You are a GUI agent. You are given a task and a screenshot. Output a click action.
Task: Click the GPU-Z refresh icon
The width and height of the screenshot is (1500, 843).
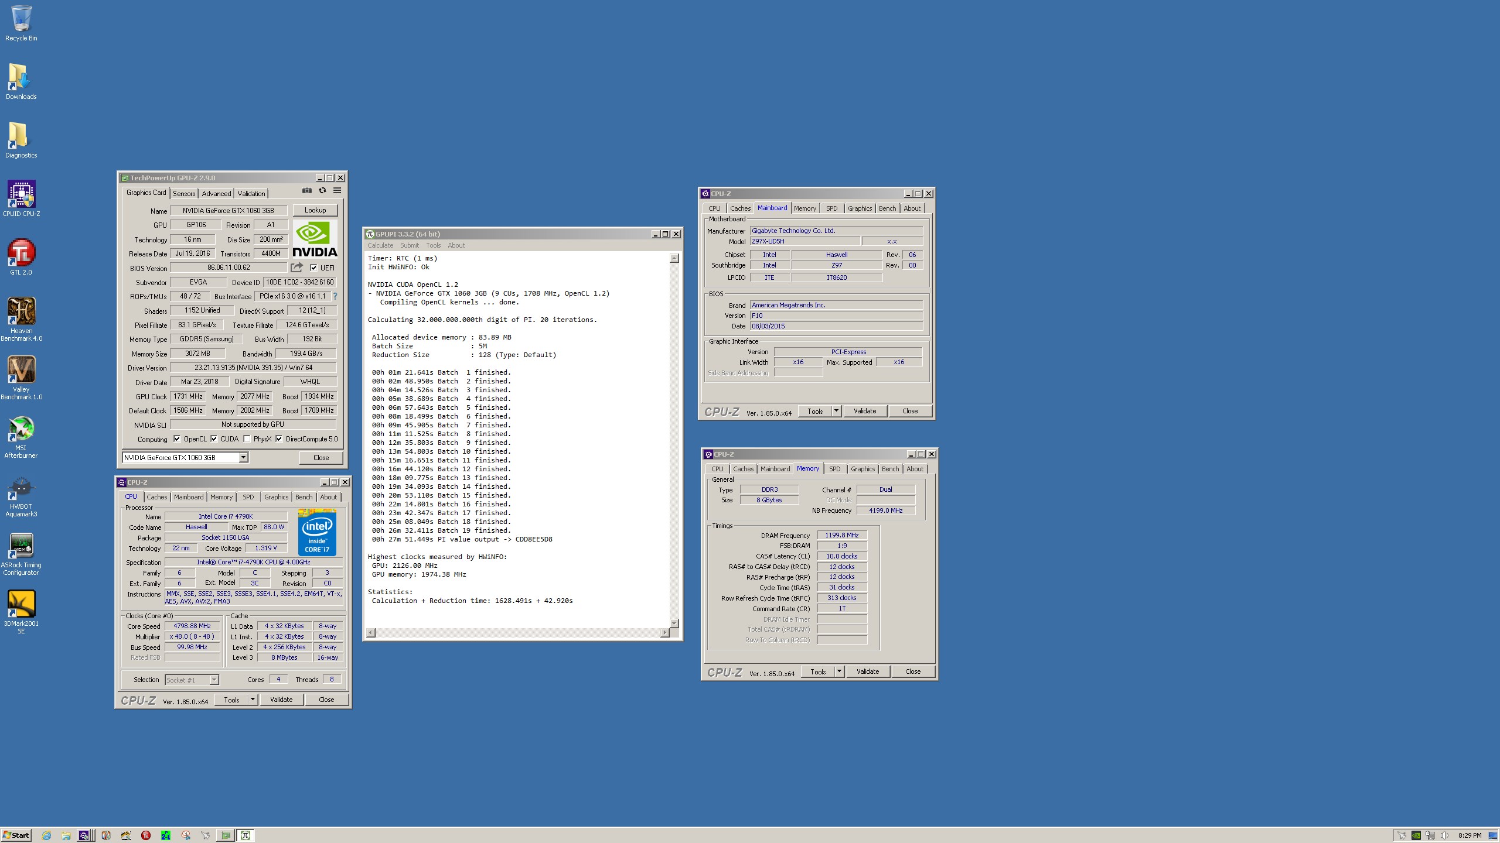322,191
